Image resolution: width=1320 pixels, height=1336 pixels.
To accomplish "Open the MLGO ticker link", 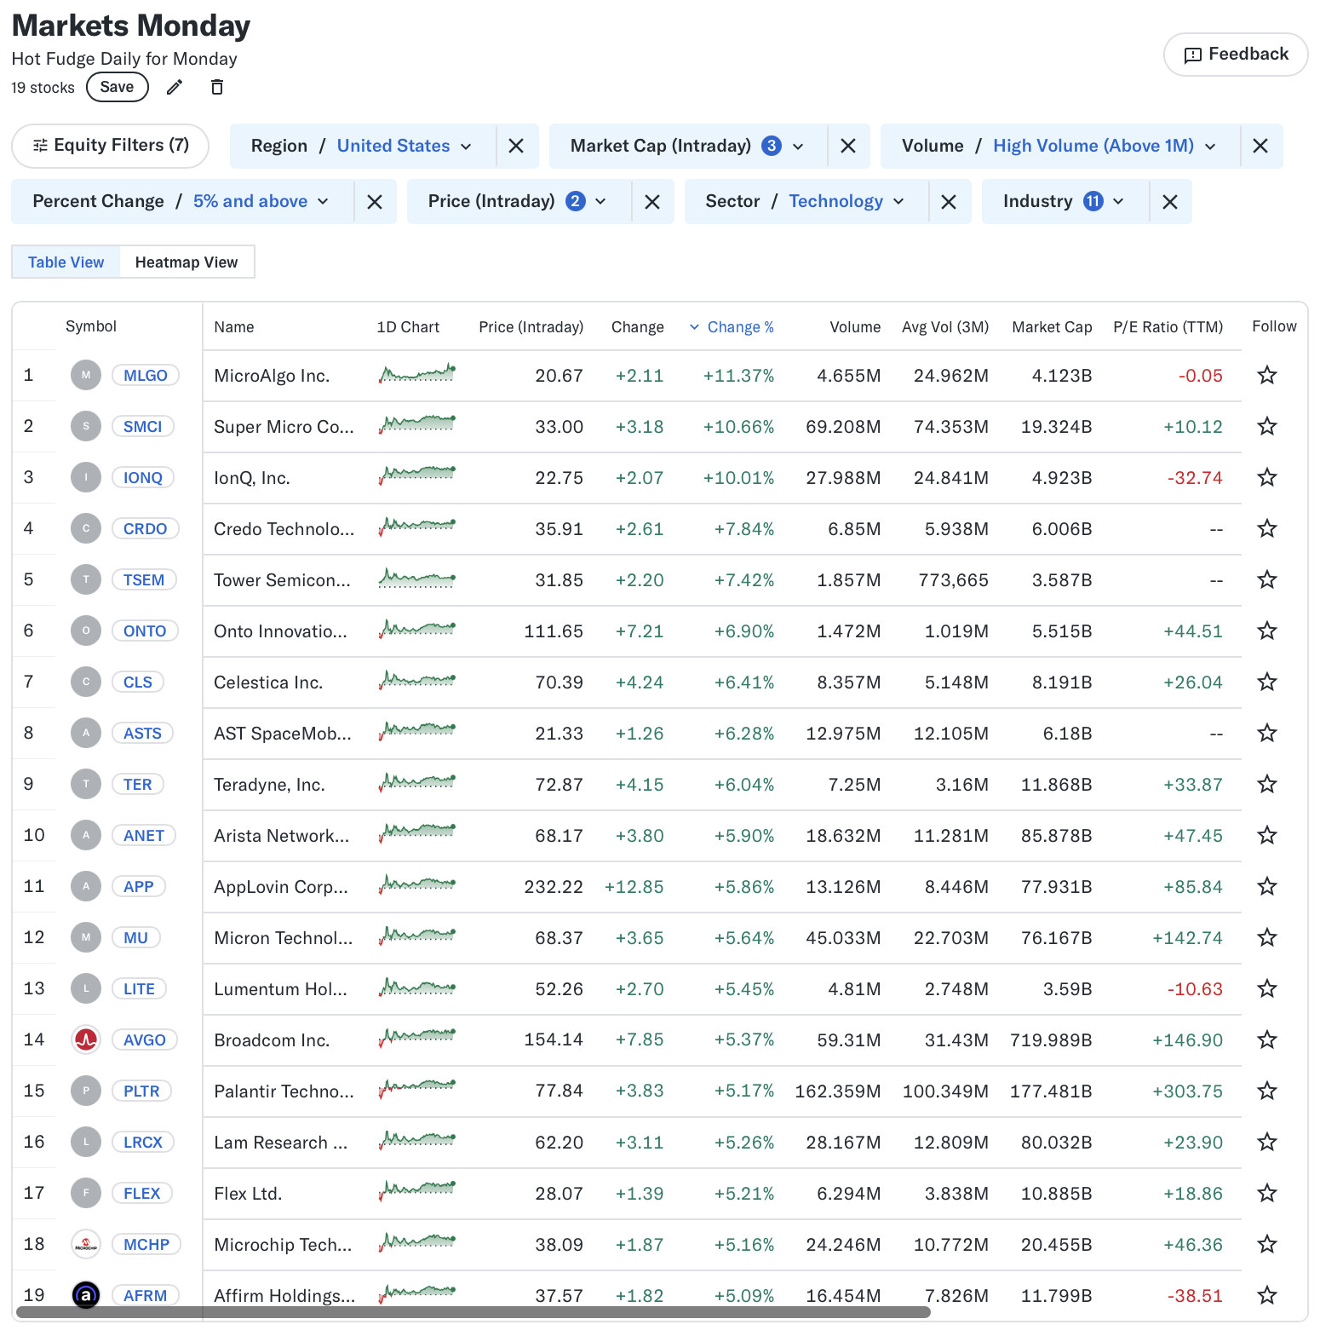I will [146, 376].
